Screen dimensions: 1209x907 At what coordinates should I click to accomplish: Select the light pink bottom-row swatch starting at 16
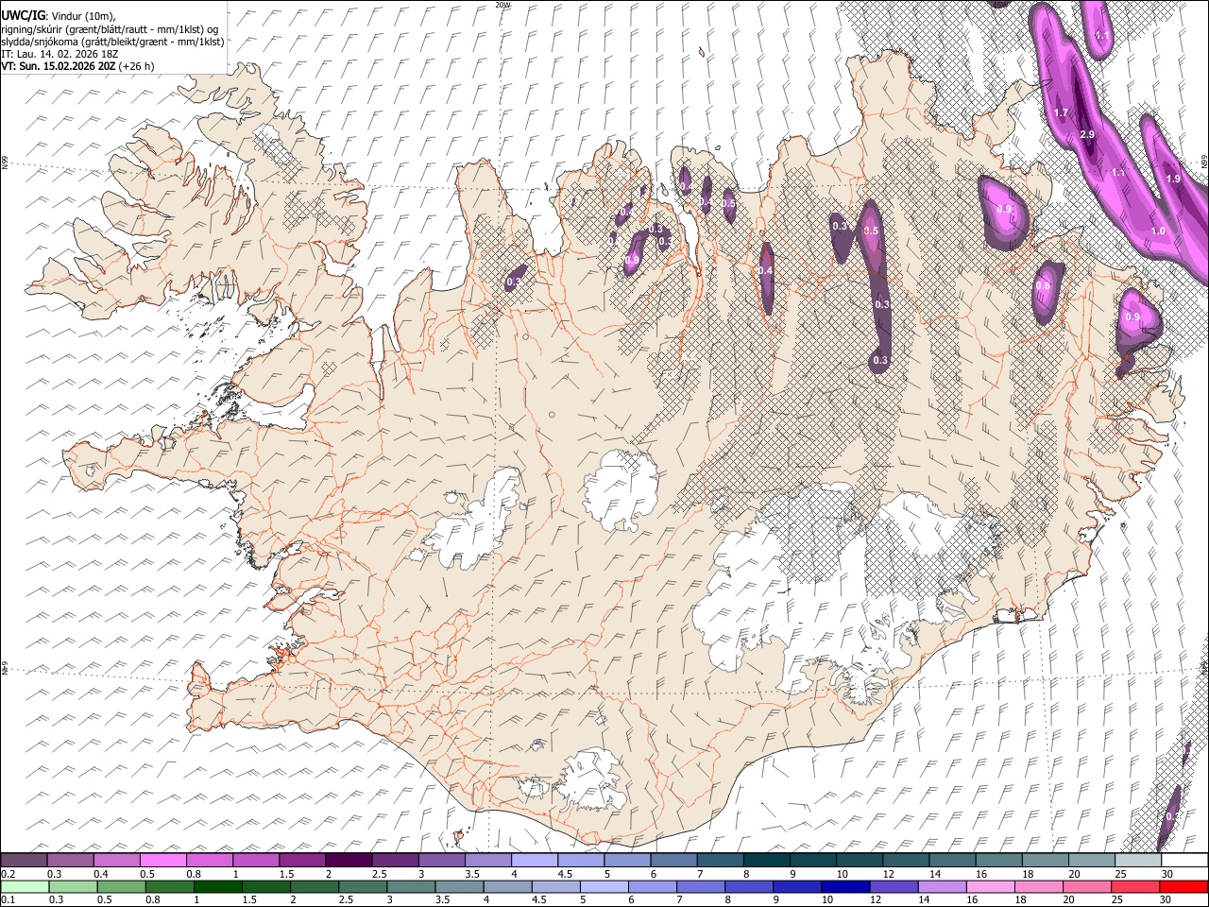(x=990, y=886)
